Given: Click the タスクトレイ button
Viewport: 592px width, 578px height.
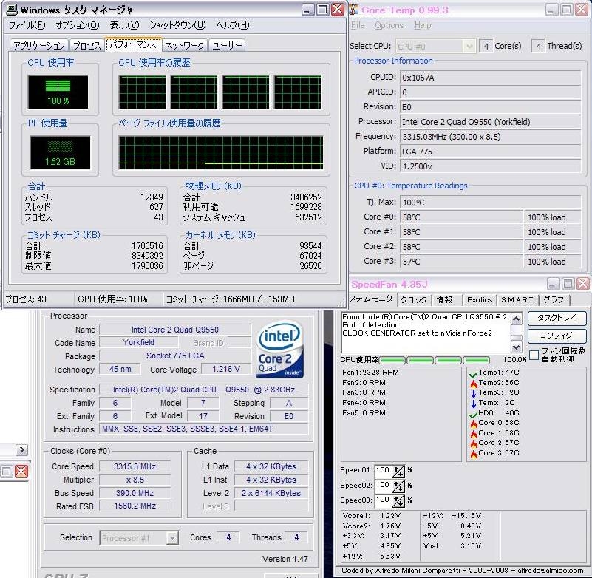Looking at the screenshot, I should [557, 319].
